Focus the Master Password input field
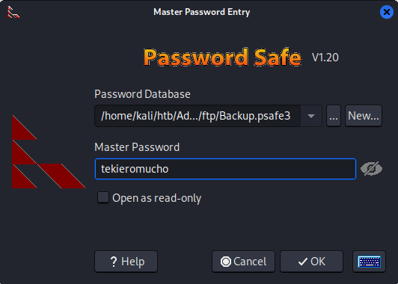 click(225, 169)
